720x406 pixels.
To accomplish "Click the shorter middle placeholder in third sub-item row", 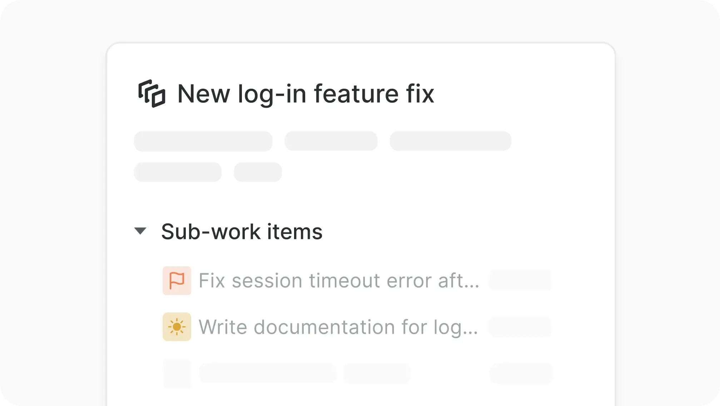I will pos(377,373).
